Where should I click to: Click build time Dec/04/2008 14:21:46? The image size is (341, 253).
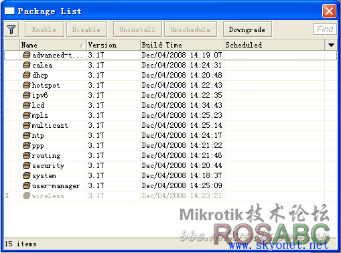coord(182,155)
